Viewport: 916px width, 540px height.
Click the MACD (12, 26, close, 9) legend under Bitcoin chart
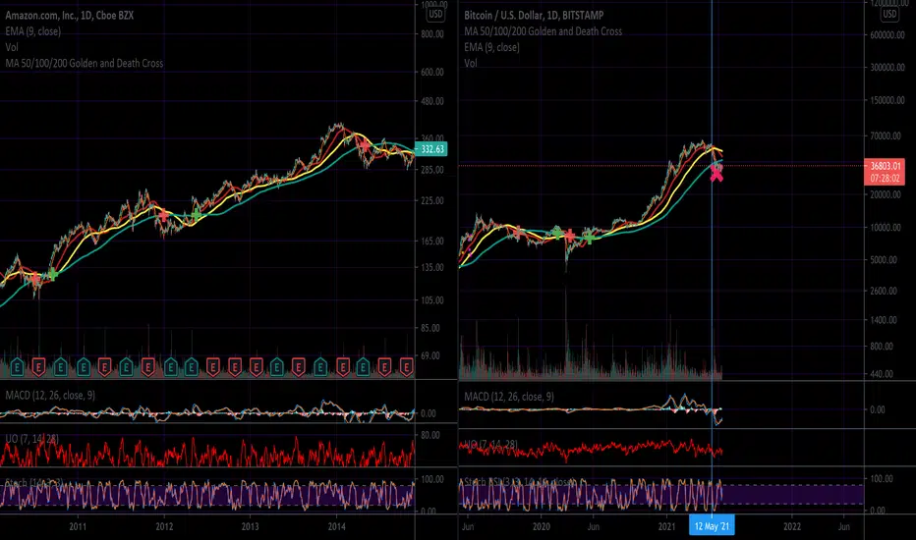pyautogui.click(x=509, y=397)
